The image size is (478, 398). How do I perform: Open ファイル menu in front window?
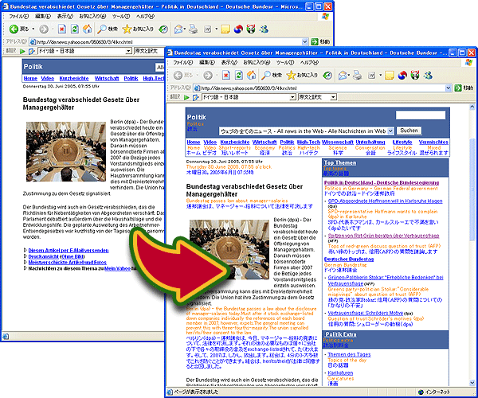(x=182, y=62)
